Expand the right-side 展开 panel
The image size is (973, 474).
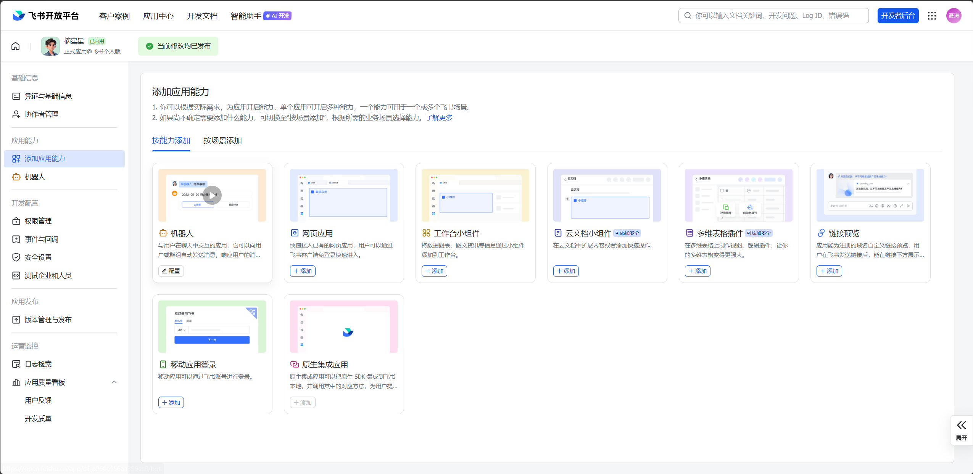pyautogui.click(x=961, y=430)
